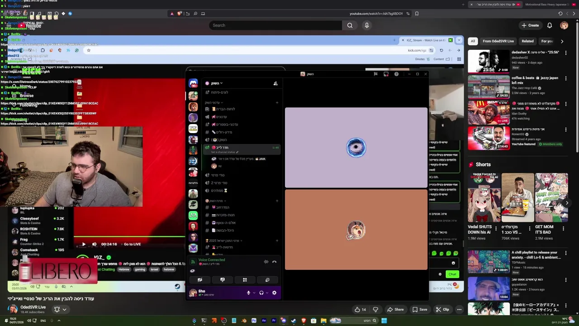Open Discord server settings gear for Sho
Screen dimensions: 579x326
tap(274, 293)
